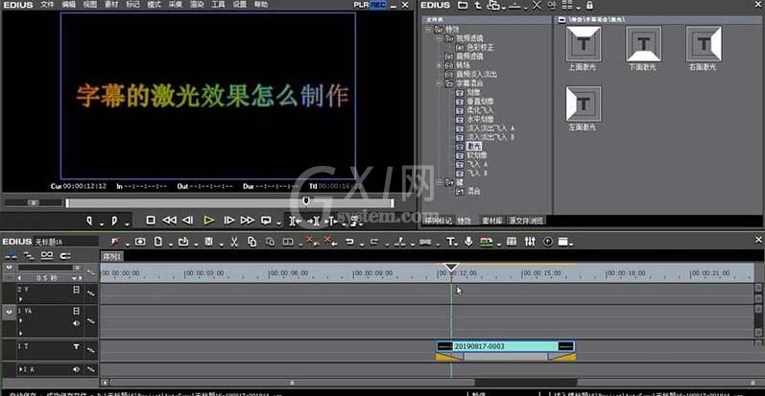
Task: Select 色彩校正 in the effects tree
Action: [x=480, y=47]
